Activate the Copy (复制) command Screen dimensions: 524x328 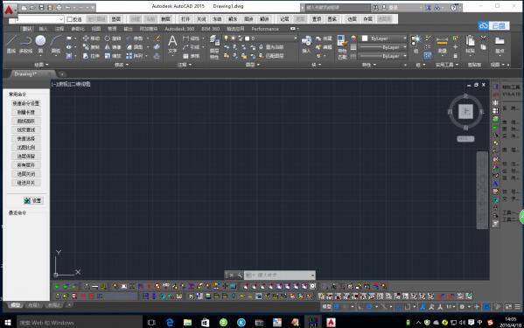(91, 47)
